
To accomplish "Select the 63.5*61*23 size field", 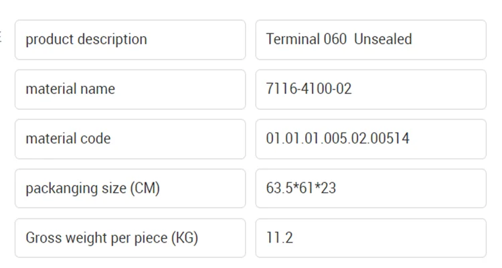I will [370, 188].
